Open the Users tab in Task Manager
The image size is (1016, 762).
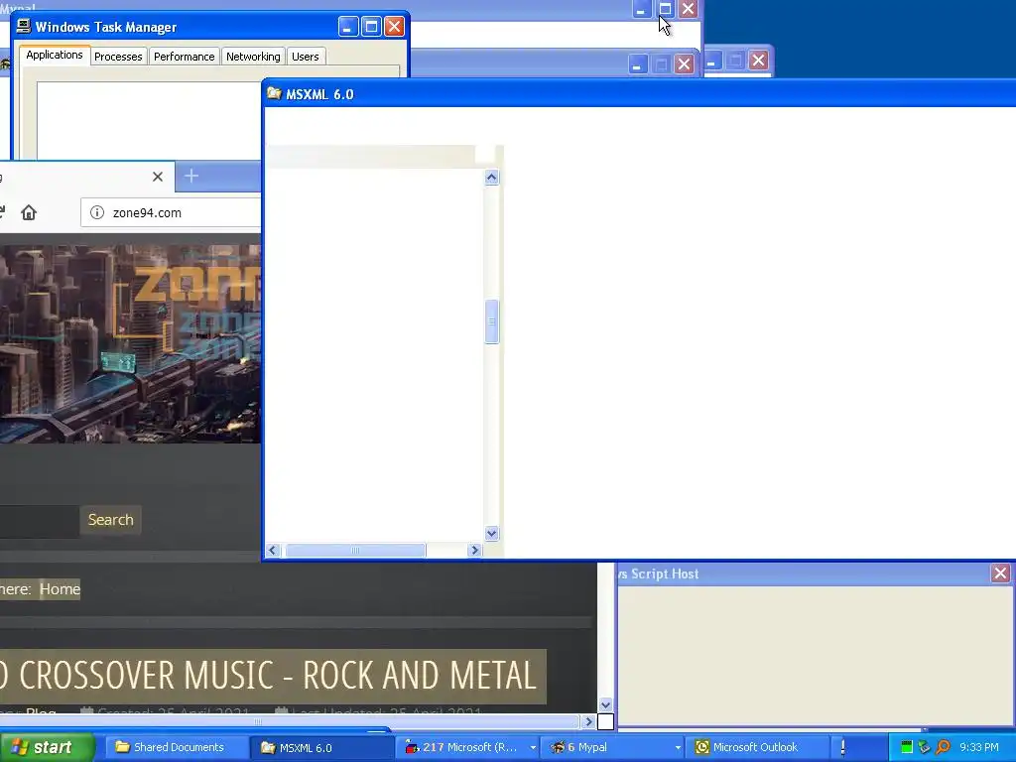coord(306,57)
